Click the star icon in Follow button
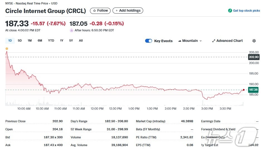The image size is (261, 150). click(x=94, y=11)
